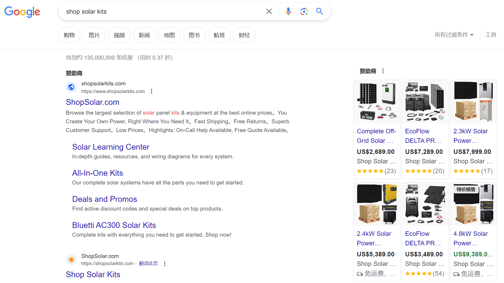Open the Deals and Promos sitelink

pos(105,199)
